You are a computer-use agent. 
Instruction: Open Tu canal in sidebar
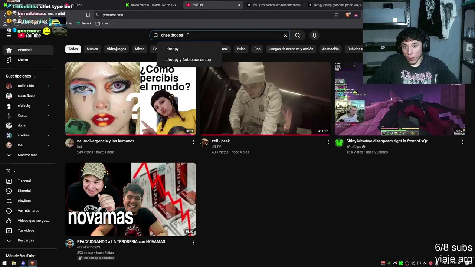tap(28, 181)
